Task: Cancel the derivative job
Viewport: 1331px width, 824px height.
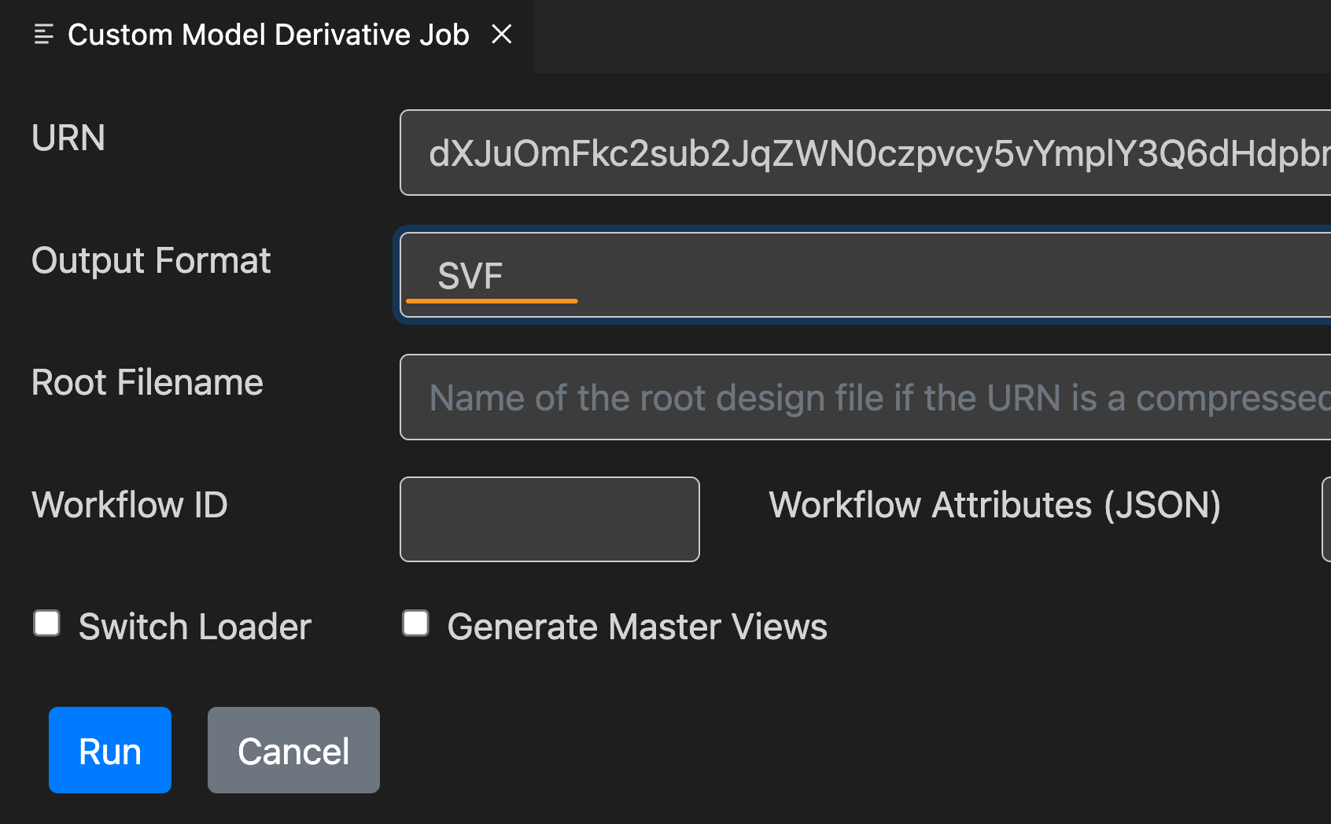Action: tap(293, 750)
